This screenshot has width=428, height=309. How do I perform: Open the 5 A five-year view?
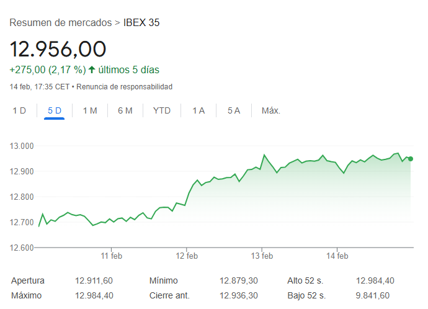(x=234, y=110)
